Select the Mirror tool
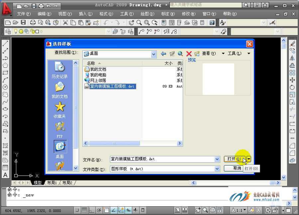The height and width of the screenshot is (215, 299). pos(292,58)
